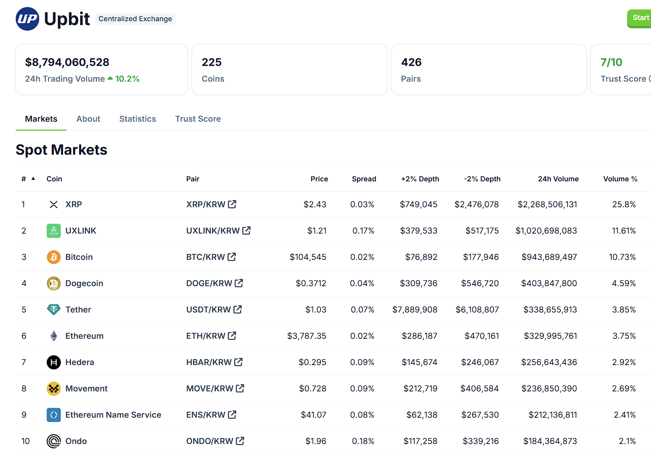Open external link icon next to UXLINK/KRW
Viewport: 651px width, 455px height.
(246, 230)
